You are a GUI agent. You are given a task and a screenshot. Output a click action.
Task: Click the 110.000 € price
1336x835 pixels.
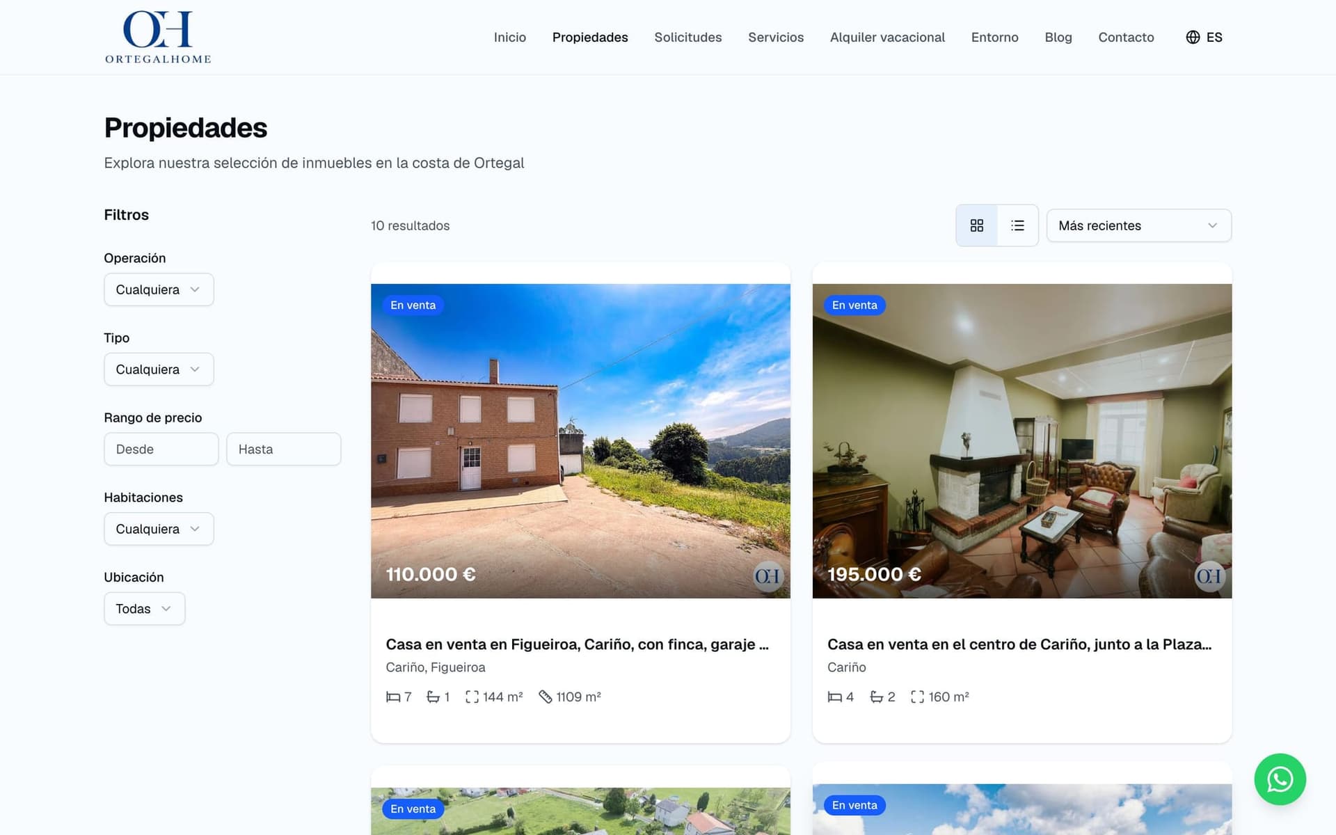click(x=431, y=574)
